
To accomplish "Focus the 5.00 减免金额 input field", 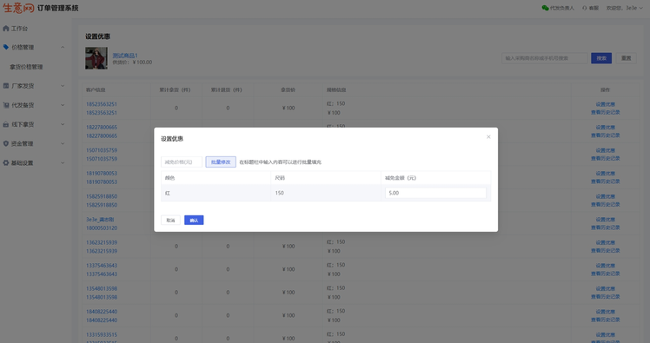I will click(x=435, y=193).
